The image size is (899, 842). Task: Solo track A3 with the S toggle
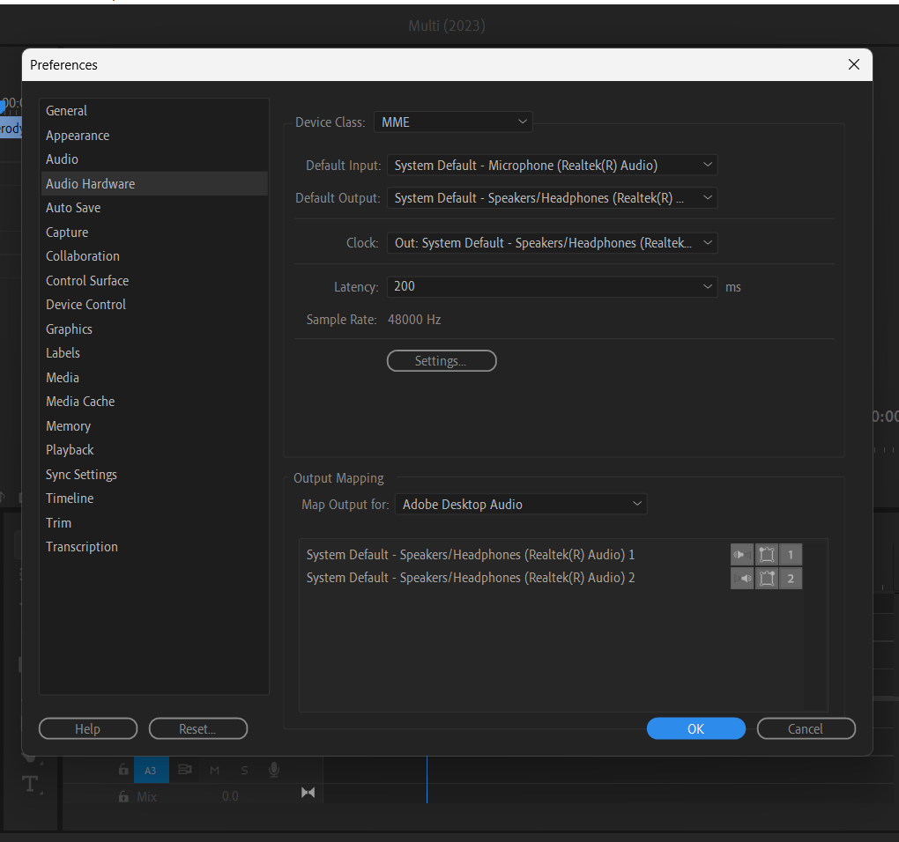(244, 769)
